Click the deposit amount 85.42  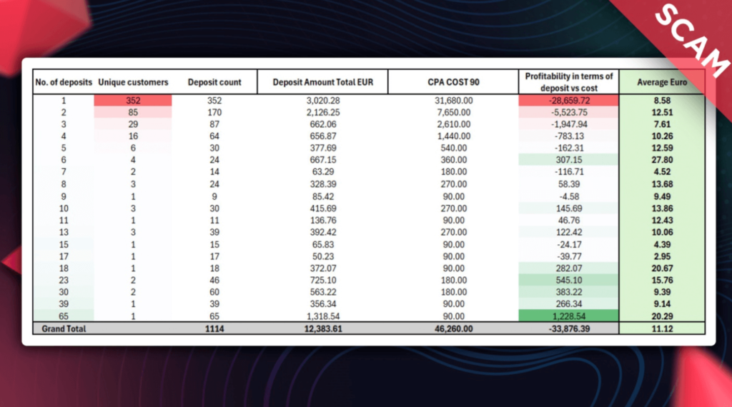pos(323,196)
